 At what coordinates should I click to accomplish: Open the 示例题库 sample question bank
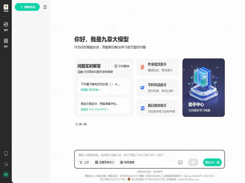[122, 66]
